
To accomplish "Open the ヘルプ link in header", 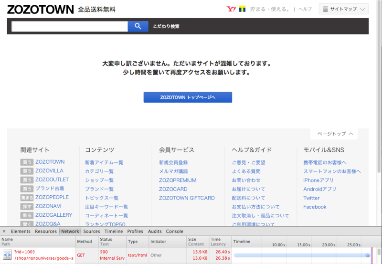I will pyautogui.click(x=305, y=9).
